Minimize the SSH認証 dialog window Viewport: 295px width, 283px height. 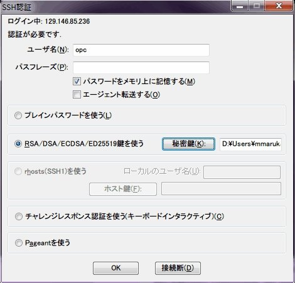240,6
